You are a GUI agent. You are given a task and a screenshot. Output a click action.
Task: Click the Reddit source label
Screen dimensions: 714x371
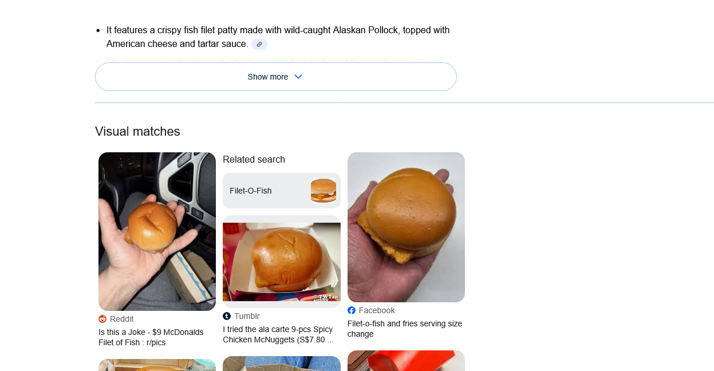[121, 319]
